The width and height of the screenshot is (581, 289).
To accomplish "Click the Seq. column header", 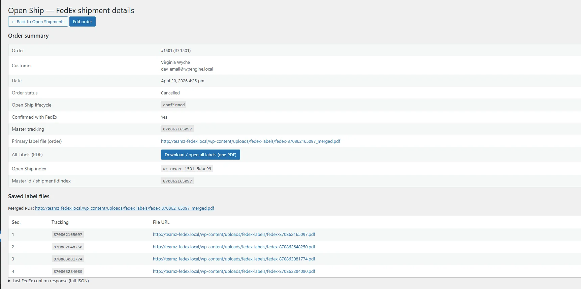I will pyautogui.click(x=16, y=222).
